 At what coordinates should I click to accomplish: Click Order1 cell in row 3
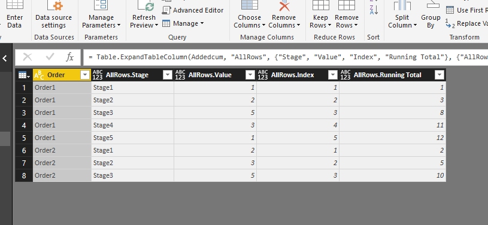pos(62,113)
